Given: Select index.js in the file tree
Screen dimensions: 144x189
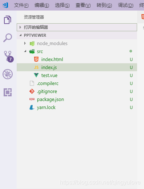Looking at the screenshot, I should [x=77, y=67].
